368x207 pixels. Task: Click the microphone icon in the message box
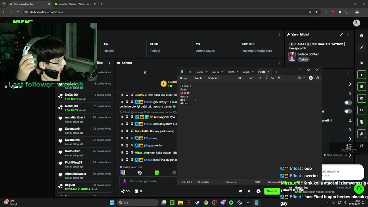[124, 181]
